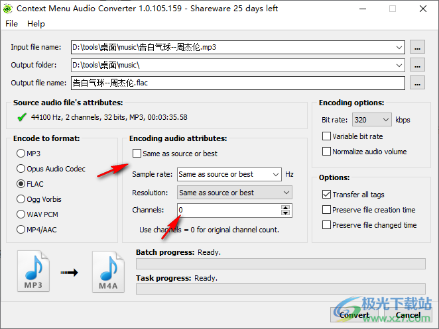
Task: Open the File menu
Action: click(x=11, y=24)
